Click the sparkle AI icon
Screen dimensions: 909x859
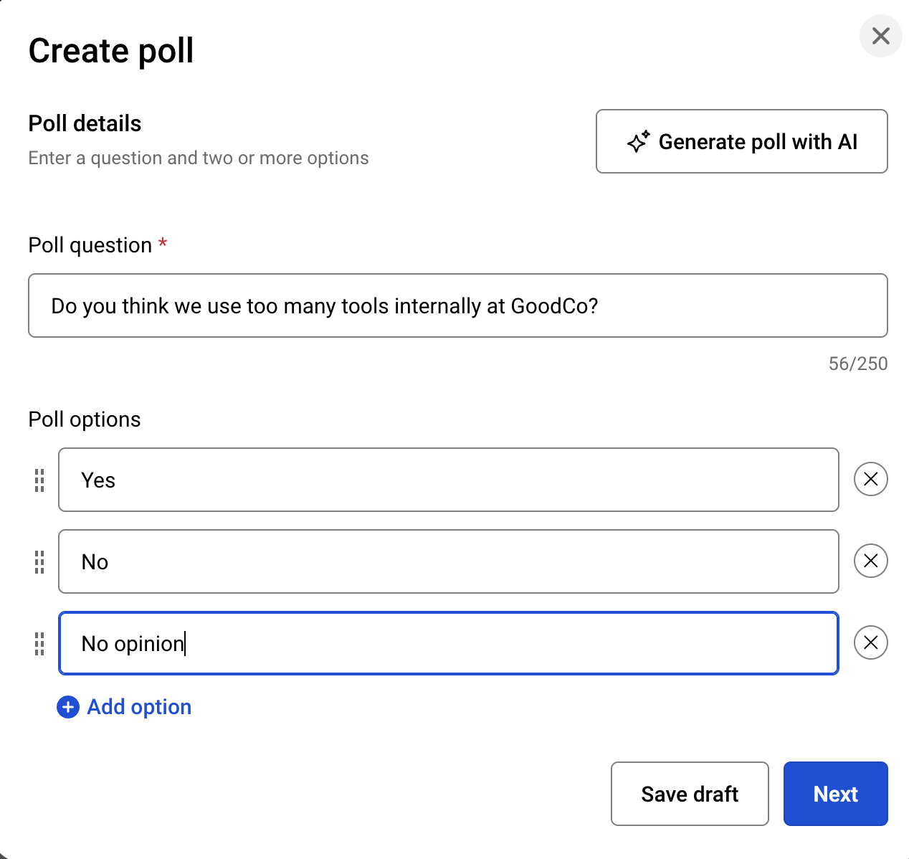(638, 142)
